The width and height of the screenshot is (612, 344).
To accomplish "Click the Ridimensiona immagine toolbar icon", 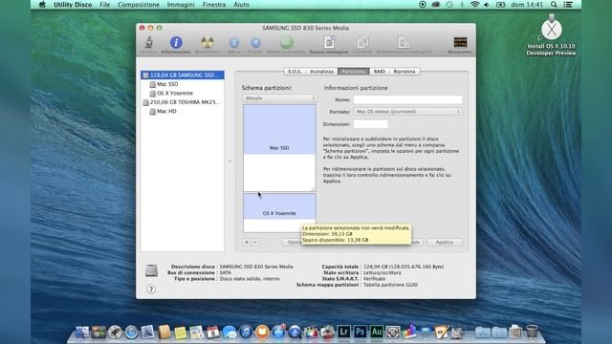I will tap(404, 42).
